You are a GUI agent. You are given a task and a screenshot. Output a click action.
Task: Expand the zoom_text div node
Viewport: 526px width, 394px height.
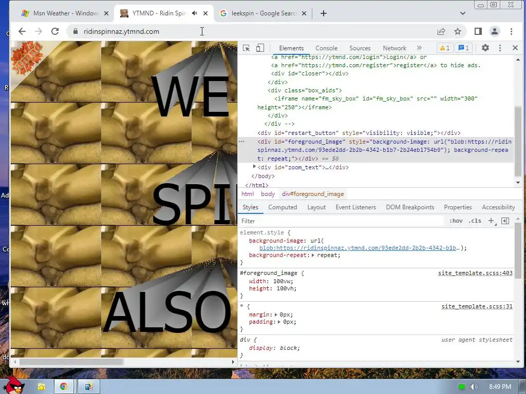click(x=254, y=167)
